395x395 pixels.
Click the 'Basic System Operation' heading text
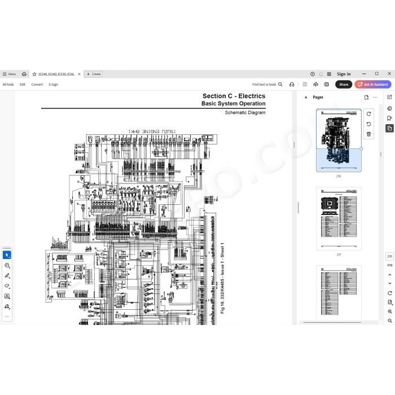(233, 103)
